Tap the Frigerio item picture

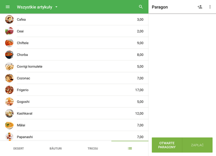point(9,90)
